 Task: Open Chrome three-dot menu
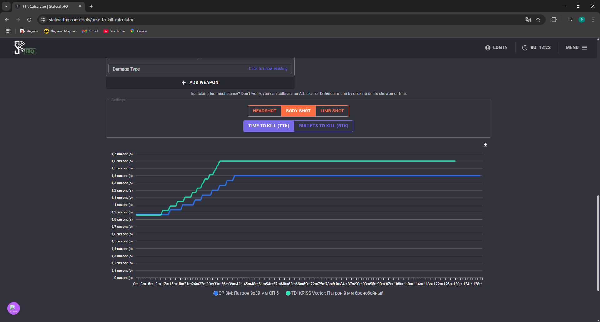[x=593, y=20]
